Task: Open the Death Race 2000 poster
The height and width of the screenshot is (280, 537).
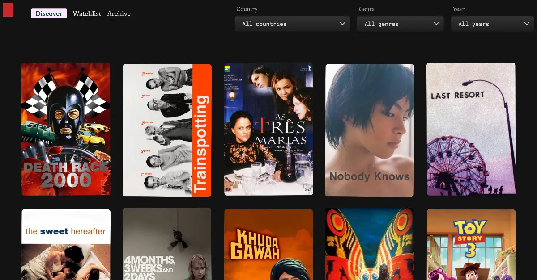Action: (x=66, y=129)
